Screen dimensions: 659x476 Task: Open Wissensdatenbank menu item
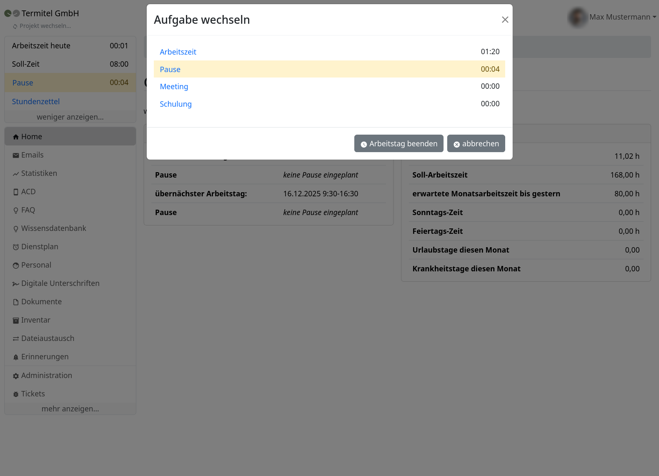tap(53, 228)
